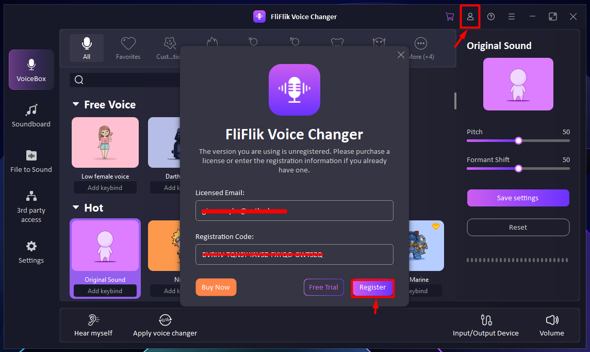Click the user account icon
The width and height of the screenshot is (590, 352).
click(470, 17)
